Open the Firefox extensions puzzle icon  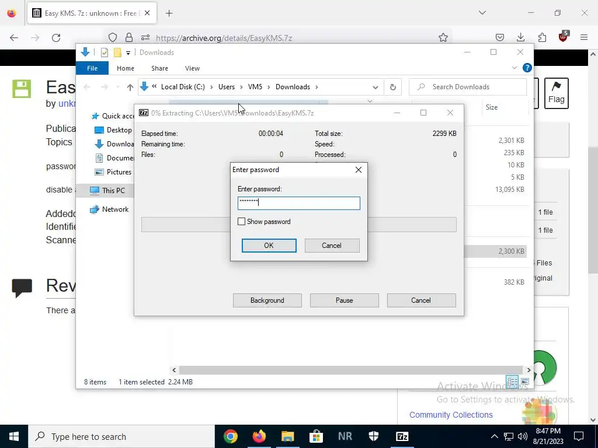(x=542, y=37)
